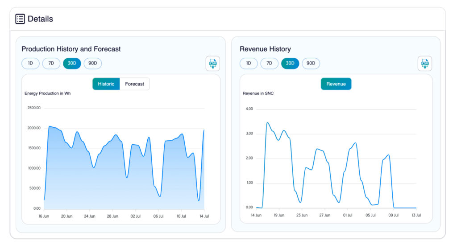Toggle the Revenue series button
457x248 pixels.
pyautogui.click(x=336, y=84)
